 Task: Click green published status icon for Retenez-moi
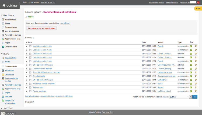click(191, 87)
